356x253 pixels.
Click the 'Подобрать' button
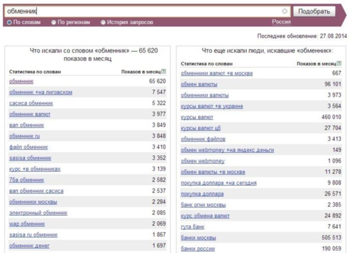[314, 11]
